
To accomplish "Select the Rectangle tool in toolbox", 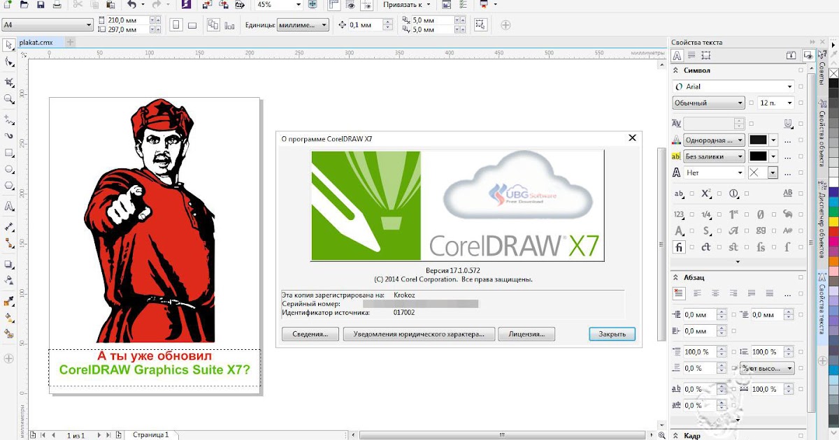I will click(9, 152).
